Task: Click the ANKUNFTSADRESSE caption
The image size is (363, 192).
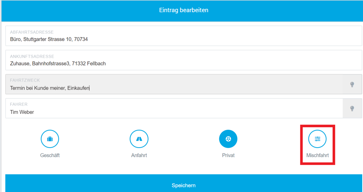Action: (x=32, y=56)
